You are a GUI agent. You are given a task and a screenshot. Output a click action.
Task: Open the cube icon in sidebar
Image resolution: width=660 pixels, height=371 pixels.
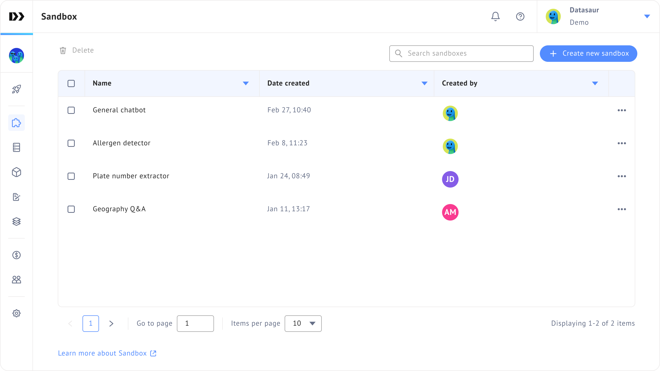(x=16, y=172)
